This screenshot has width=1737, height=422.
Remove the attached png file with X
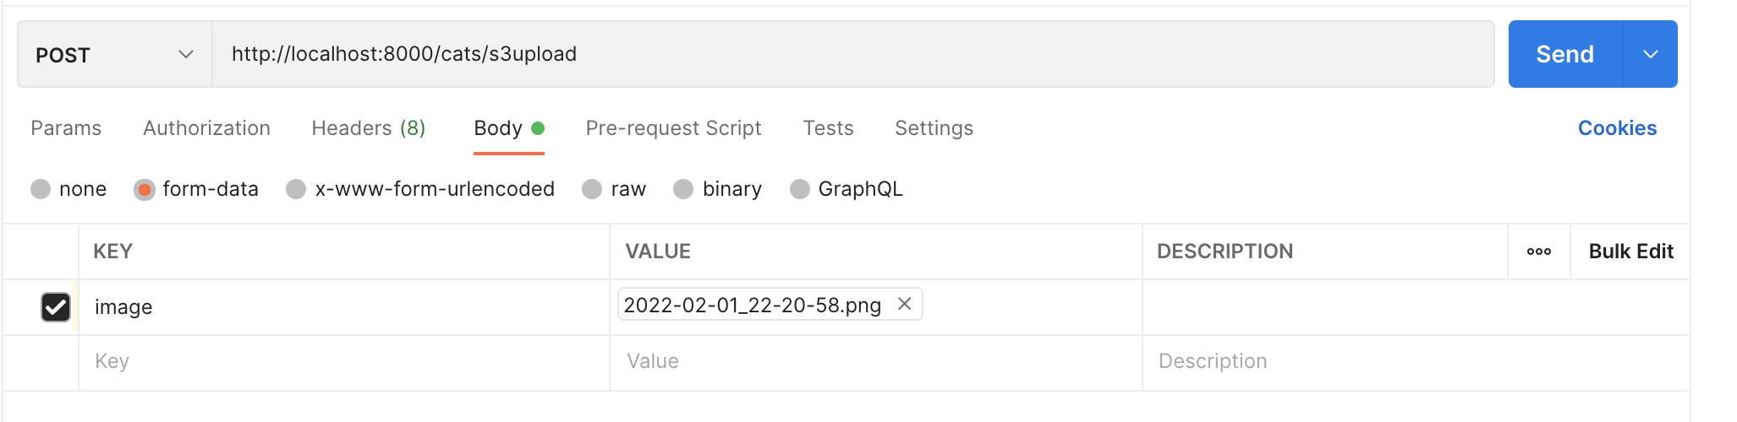click(904, 304)
